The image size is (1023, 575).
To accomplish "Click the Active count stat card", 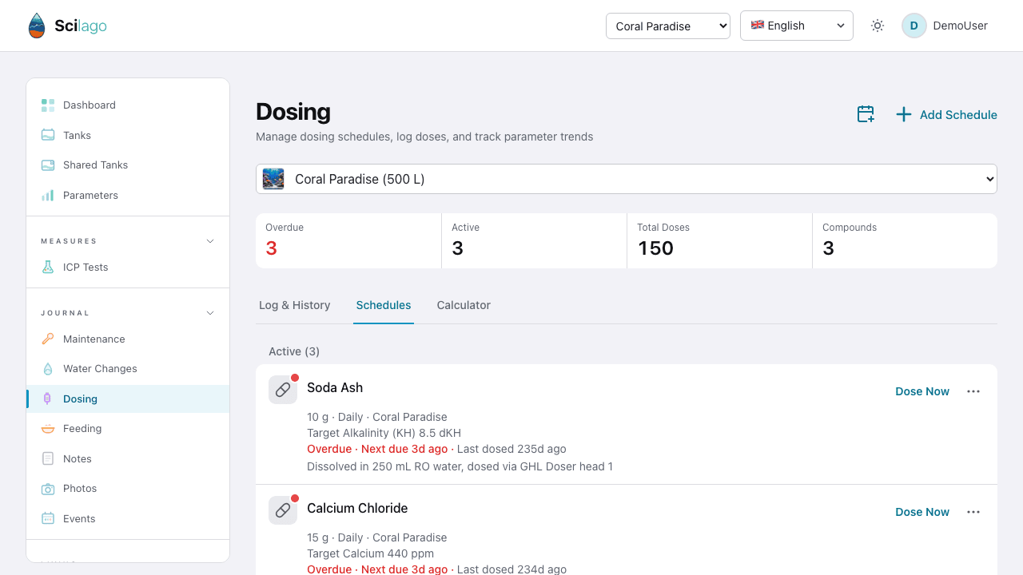I will (534, 240).
